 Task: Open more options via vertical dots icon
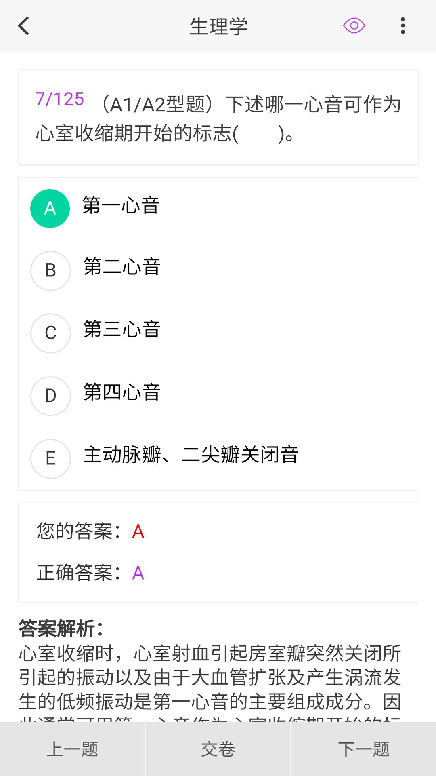click(402, 26)
